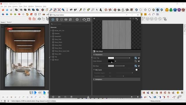The width and height of the screenshot is (186, 105).
Task: Click the up arrow in the Mix Map panel
Action: point(138,97)
